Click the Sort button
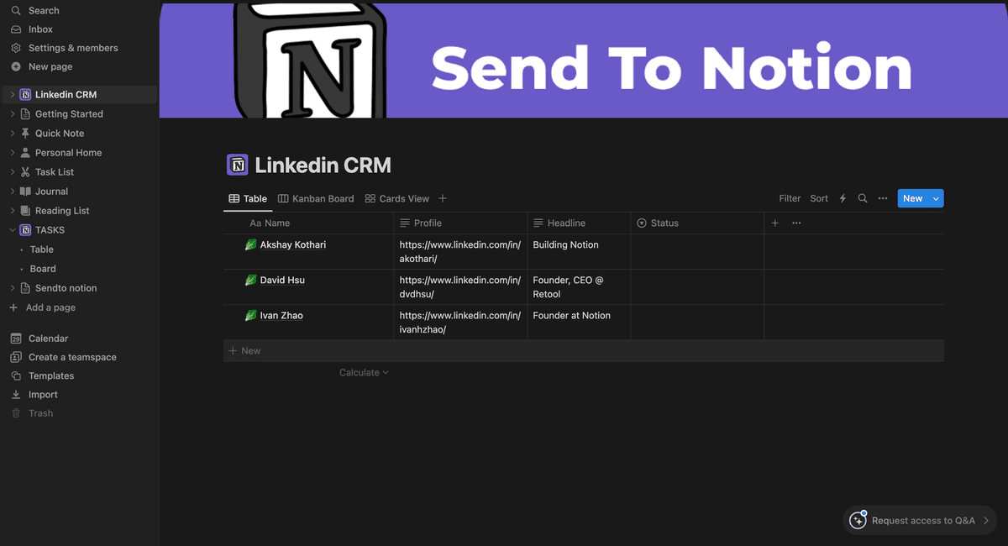This screenshot has width=1008, height=546. point(819,199)
